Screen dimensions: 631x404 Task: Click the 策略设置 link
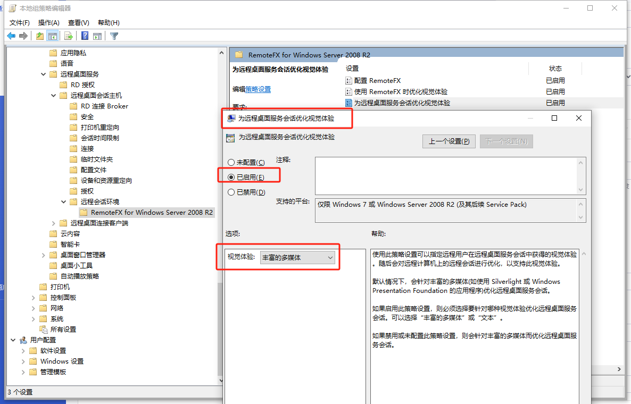pos(258,89)
